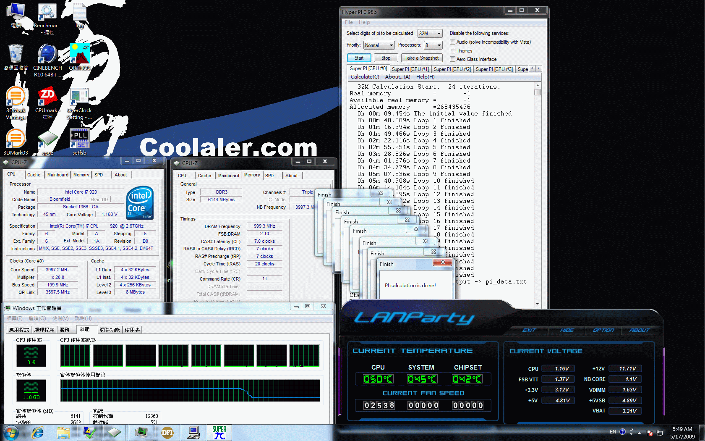The width and height of the screenshot is (705, 441).
Task: Open the Windows Explorer folder taskbar icon
Action: coord(63,433)
